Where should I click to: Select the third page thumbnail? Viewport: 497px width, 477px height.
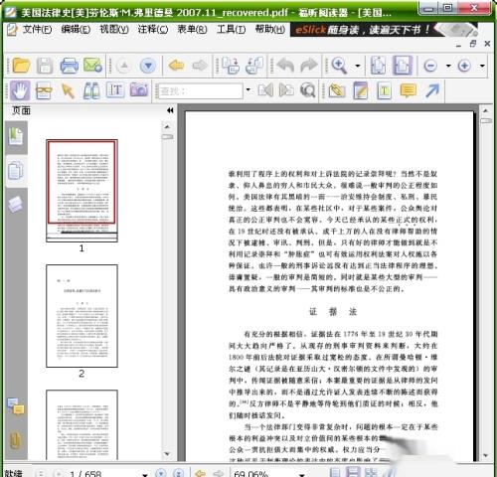[x=82, y=424]
